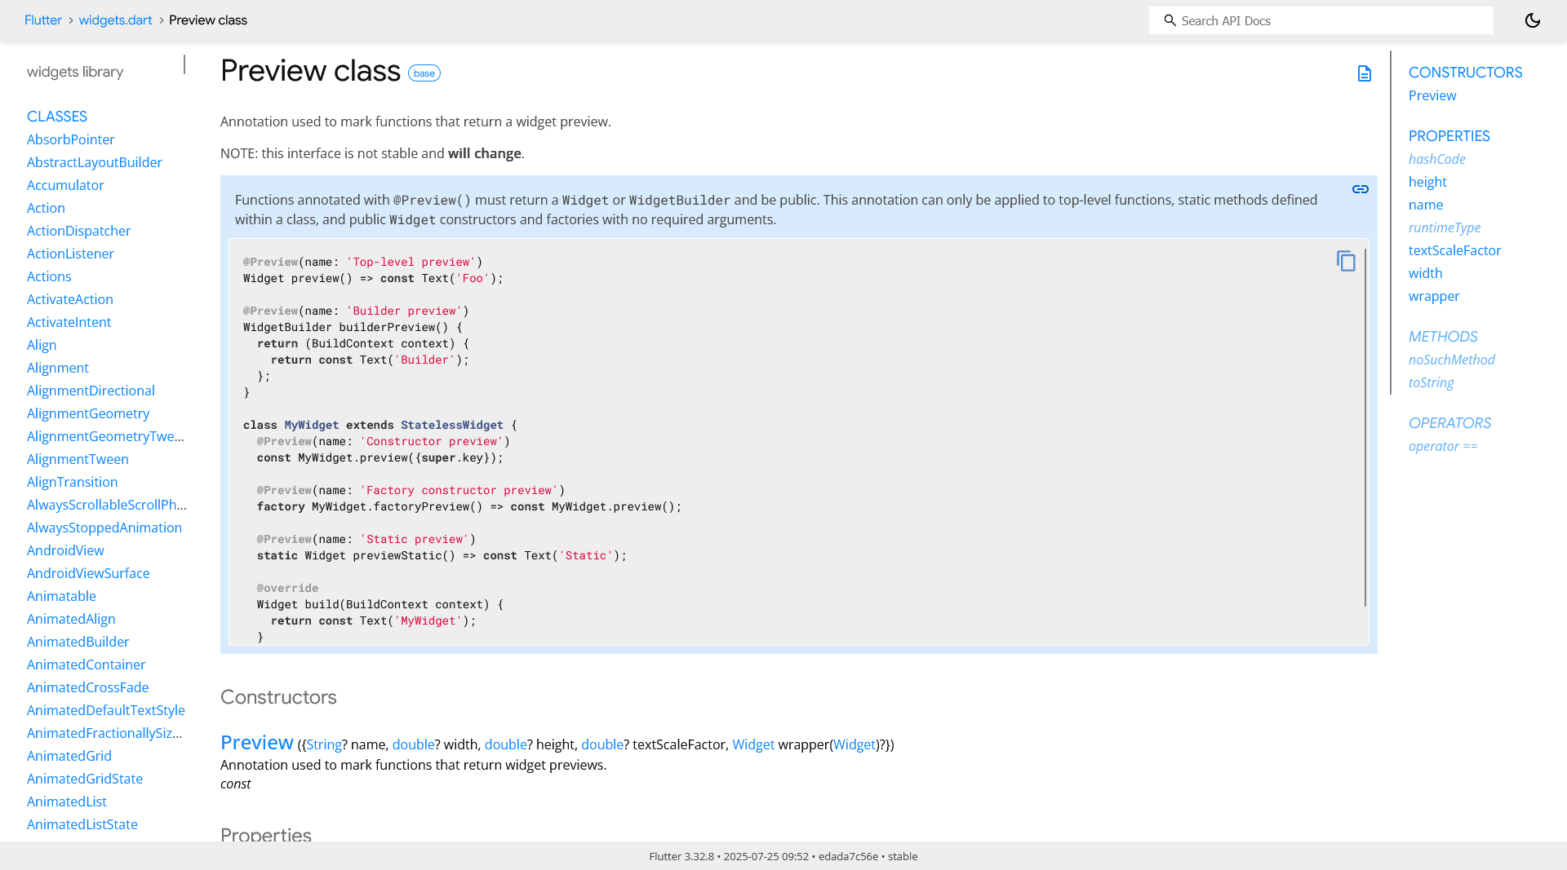This screenshot has height=870, width=1567.
Task: Open AbstractLayoutBuilder class page
Action: tap(95, 162)
